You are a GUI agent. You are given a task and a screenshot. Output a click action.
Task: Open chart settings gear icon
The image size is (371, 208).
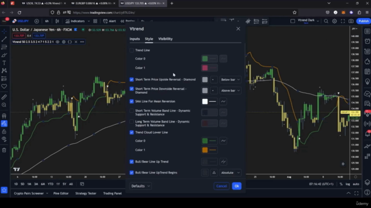tap(334, 21)
